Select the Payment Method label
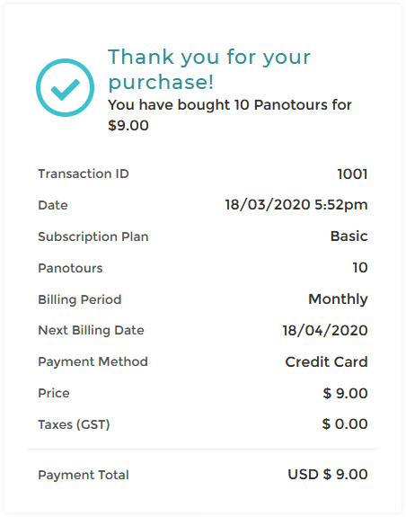 tap(93, 361)
